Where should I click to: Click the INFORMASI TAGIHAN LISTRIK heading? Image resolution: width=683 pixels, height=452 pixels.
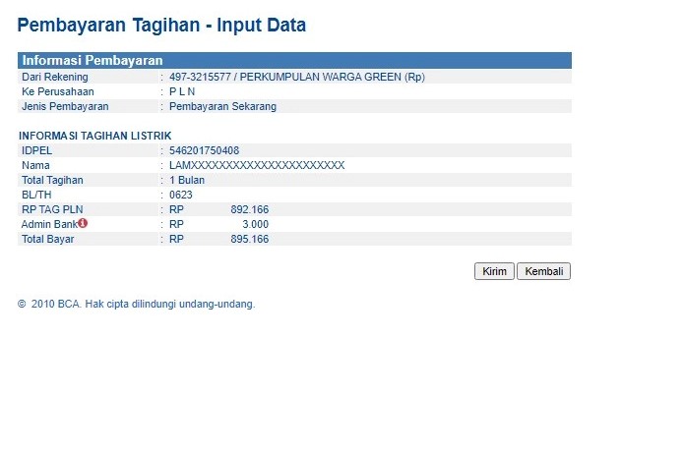coord(95,135)
